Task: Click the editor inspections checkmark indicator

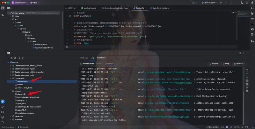Action: pos(236,13)
